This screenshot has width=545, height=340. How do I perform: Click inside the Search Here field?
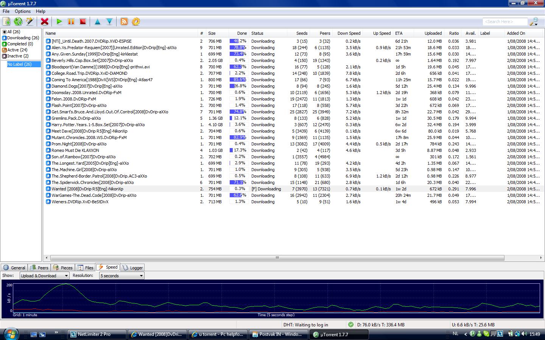[505, 22]
